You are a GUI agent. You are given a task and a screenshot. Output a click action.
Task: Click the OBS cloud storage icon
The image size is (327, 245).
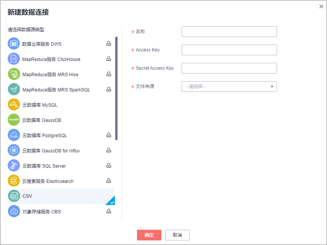point(14,211)
